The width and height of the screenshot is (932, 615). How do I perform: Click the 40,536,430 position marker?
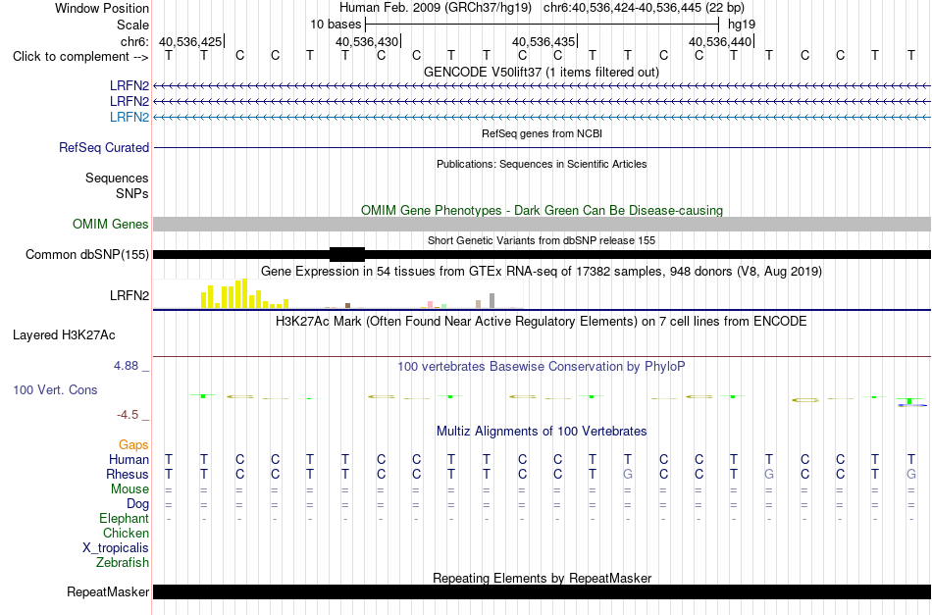(368, 41)
